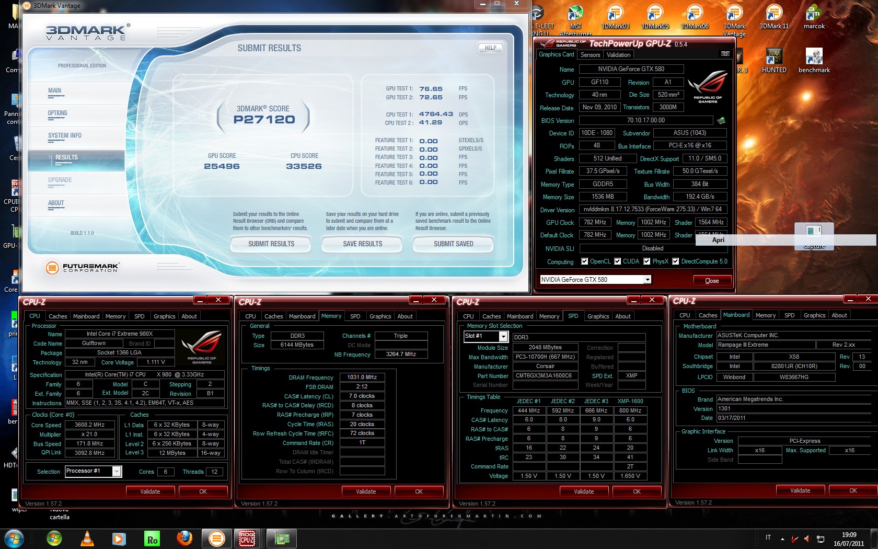Open the benchmark desktop shortcut
878x549 pixels.
click(814, 61)
